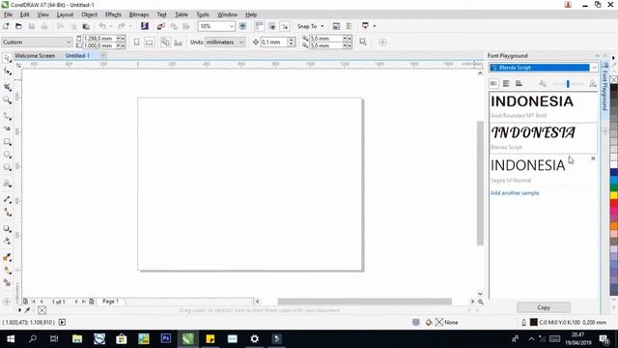Toggle the show grid icon
This screenshot has height=348, width=618.
point(272,26)
